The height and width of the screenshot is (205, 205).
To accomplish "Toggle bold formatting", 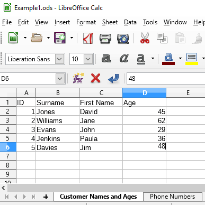I will point(106,58).
